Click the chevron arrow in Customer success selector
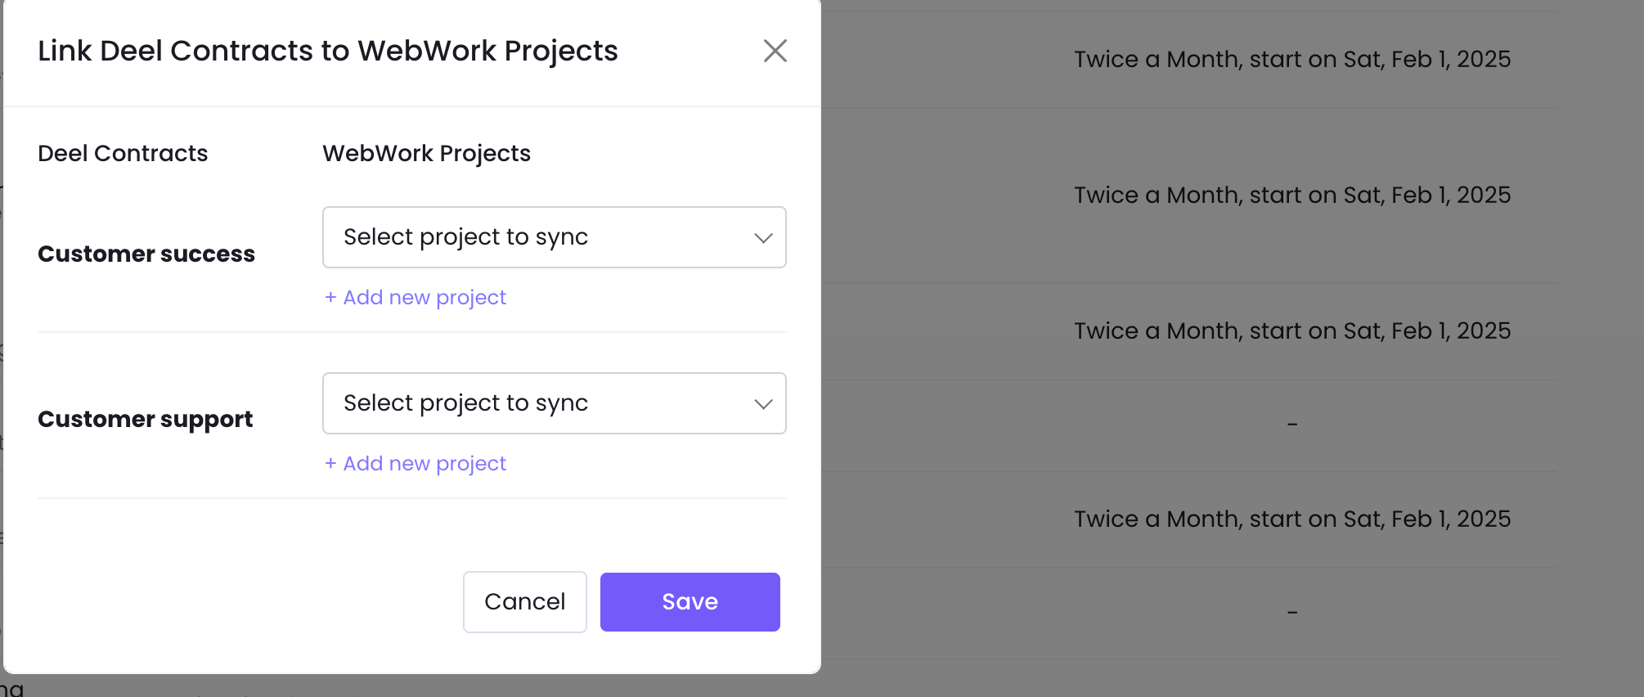 pos(763,238)
